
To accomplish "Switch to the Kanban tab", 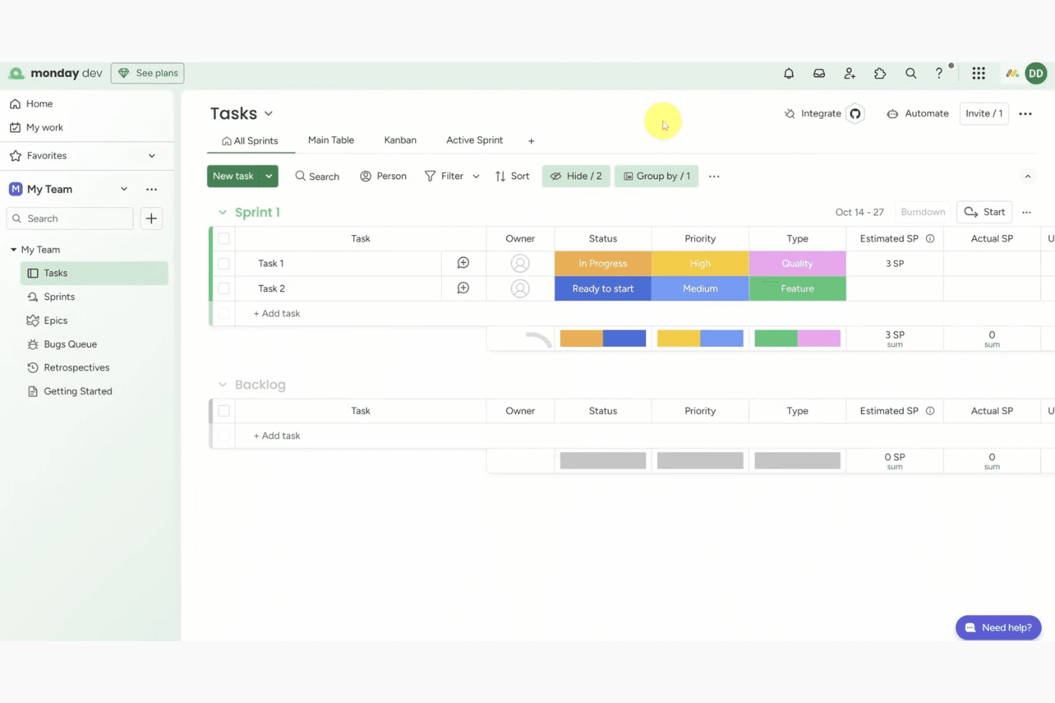I will tap(400, 140).
